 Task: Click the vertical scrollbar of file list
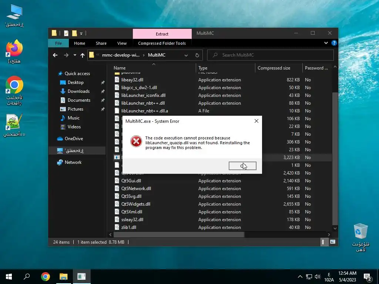335,159
